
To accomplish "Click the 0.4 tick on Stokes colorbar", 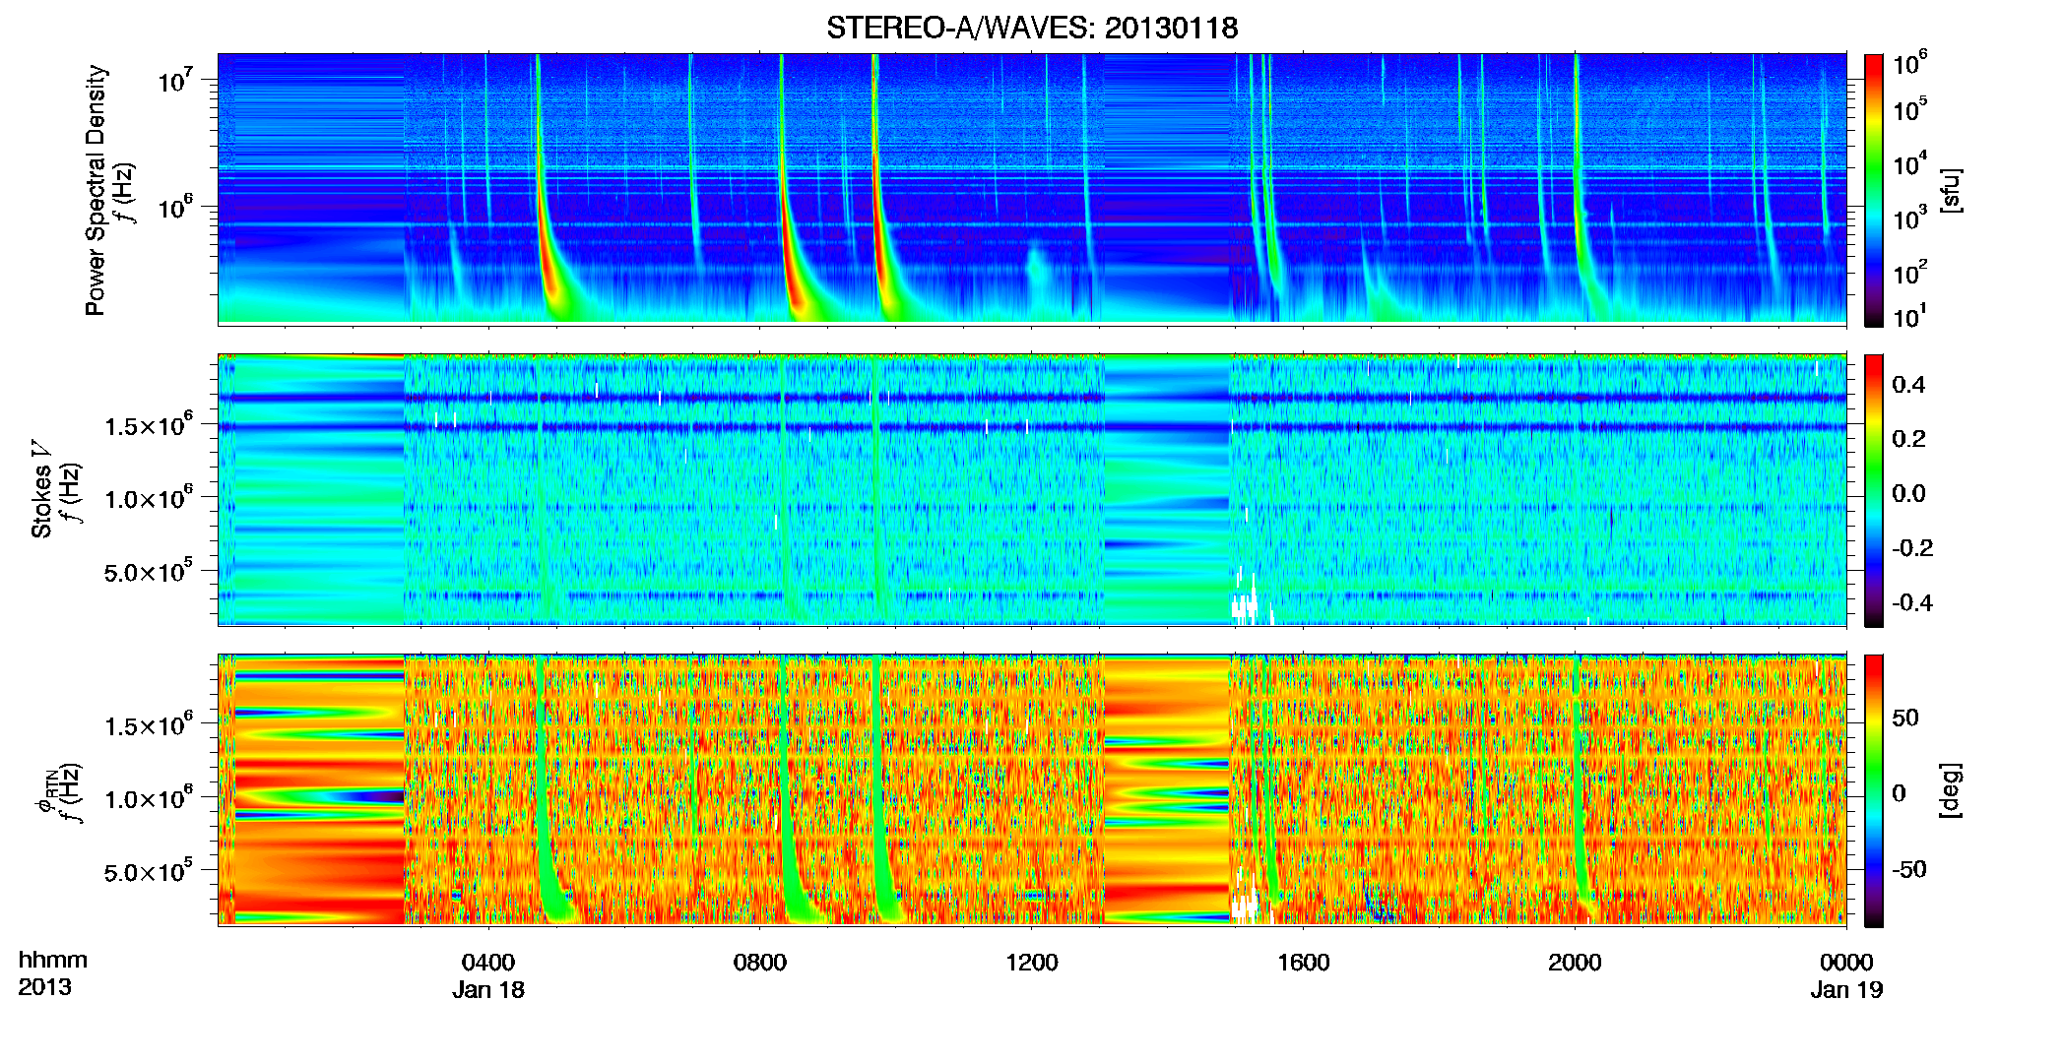I will pyautogui.click(x=1908, y=385).
